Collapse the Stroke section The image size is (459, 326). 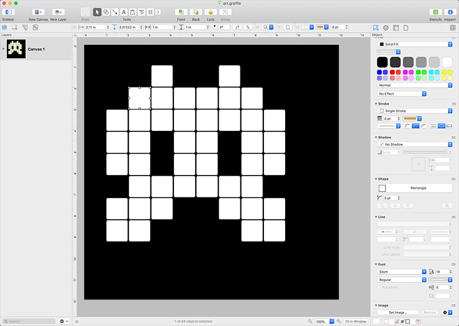point(376,104)
